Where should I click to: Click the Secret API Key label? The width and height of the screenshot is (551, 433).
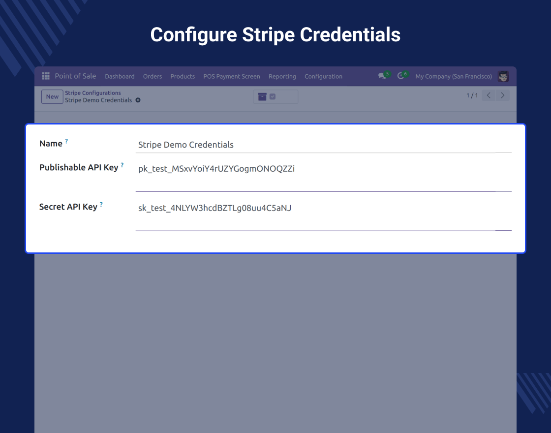[68, 207]
